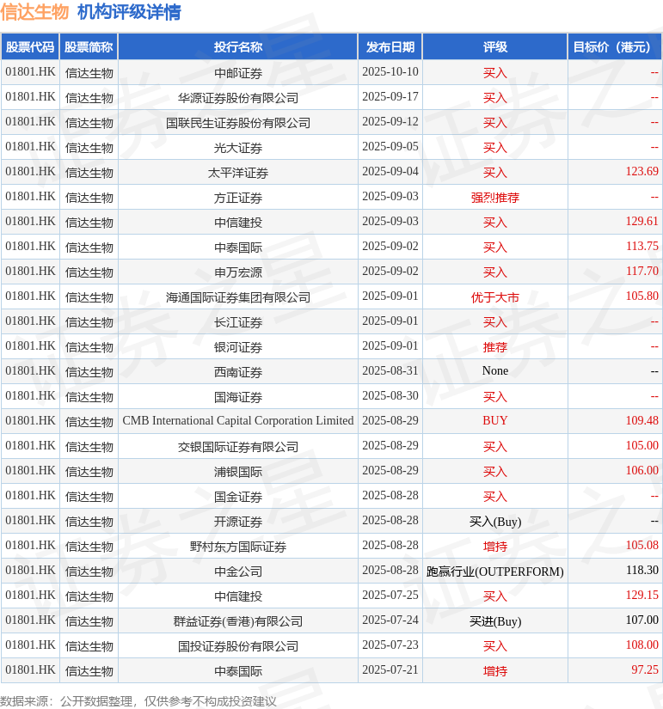This screenshot has width=663, height=709.
Task: Click the 增持 rating for 野村东方国际证券
Action: [x=495, y=547]
